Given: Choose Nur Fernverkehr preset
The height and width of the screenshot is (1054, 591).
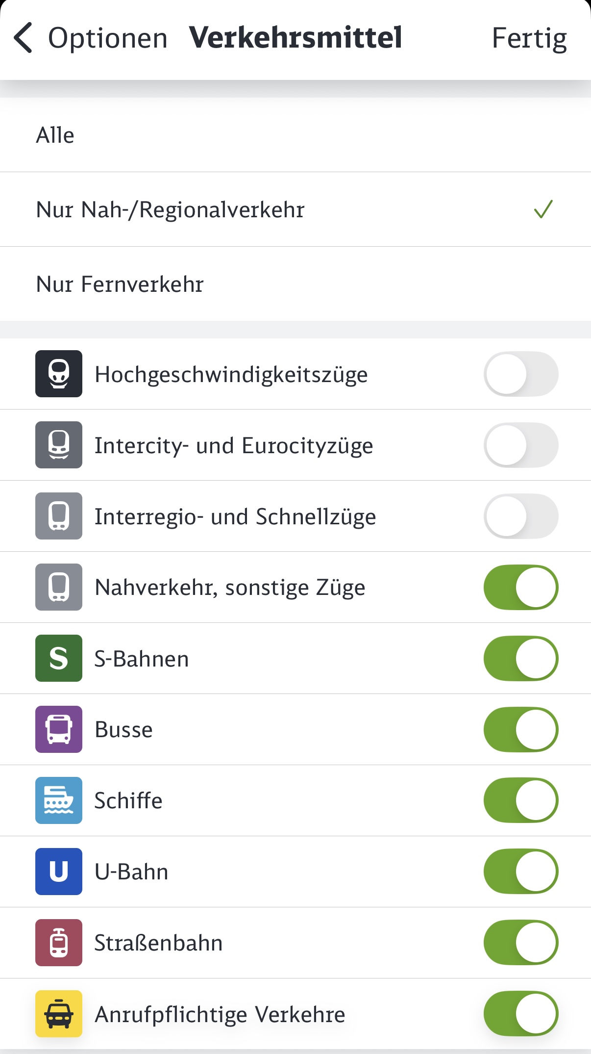Looking at the screenshot, I should 120,284.
